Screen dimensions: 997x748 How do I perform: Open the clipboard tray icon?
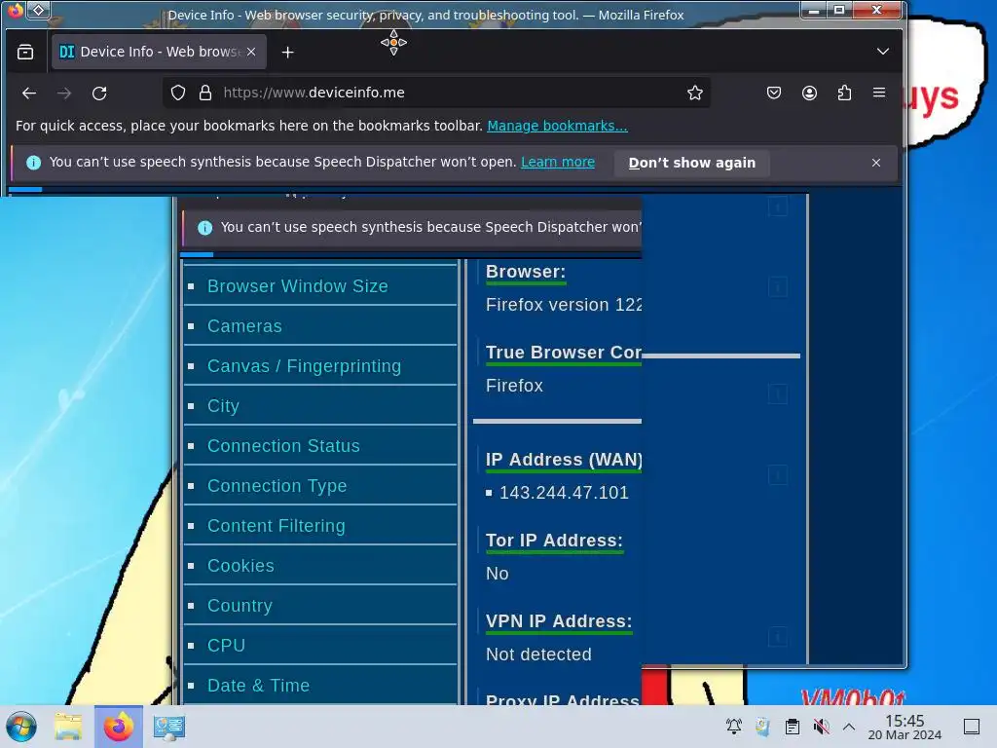pyautogui.click(x=793, y=727)
